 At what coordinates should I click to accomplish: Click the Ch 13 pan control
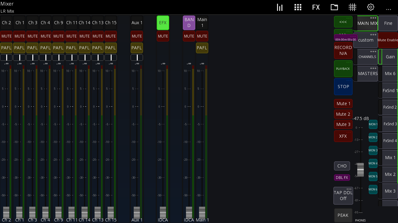98,58
